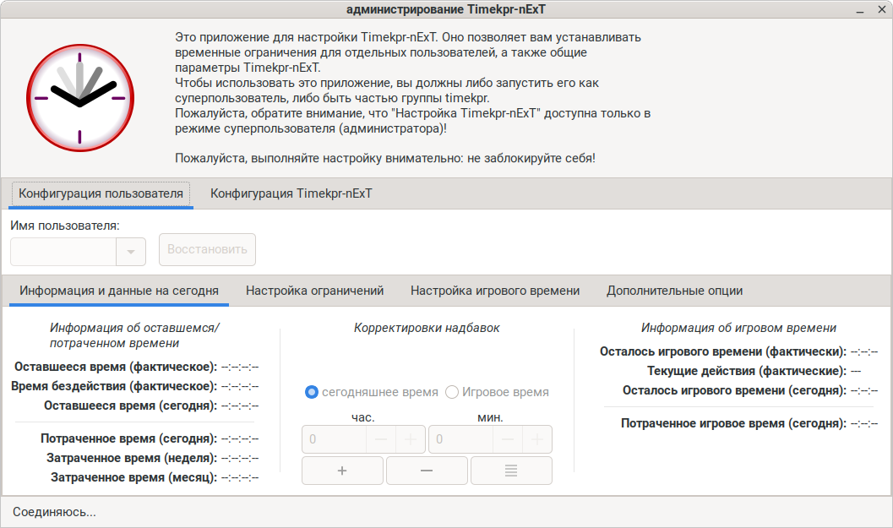This screenshot has width=893, height=528.
Task: Open the username dropdown arrow
Action: coord(131,251)
